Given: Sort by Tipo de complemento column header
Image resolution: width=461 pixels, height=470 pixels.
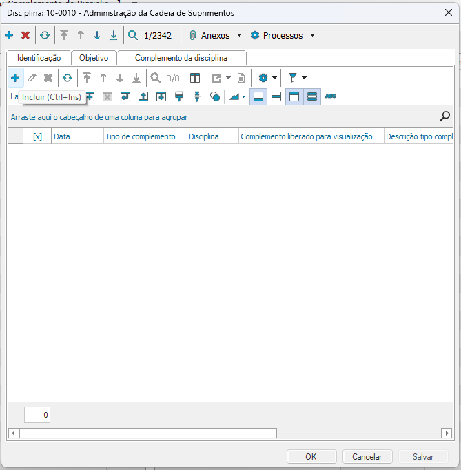Looking at the screenshot, I should [145, 136].
